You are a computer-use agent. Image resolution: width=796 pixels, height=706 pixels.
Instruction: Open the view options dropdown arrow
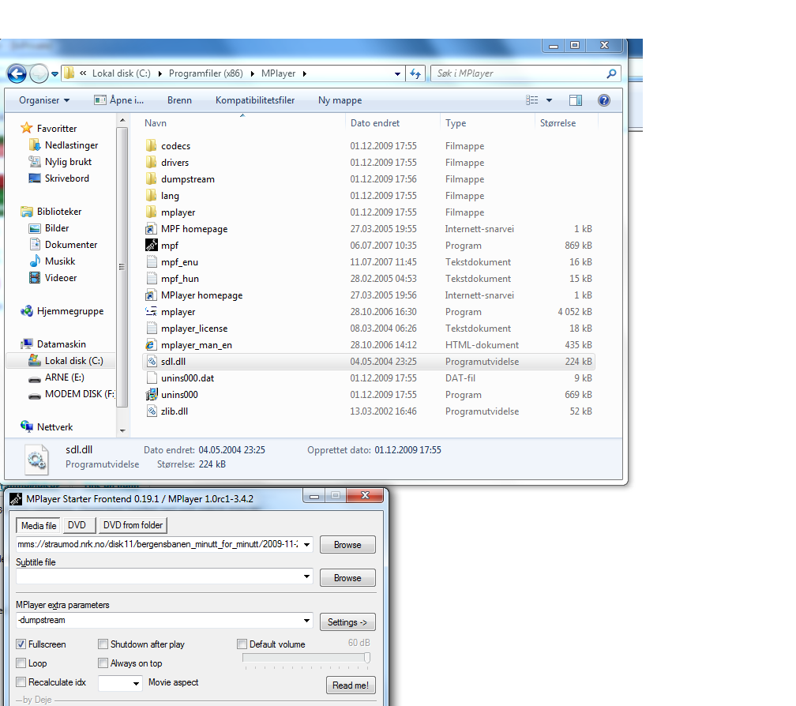tap(549, 100)
